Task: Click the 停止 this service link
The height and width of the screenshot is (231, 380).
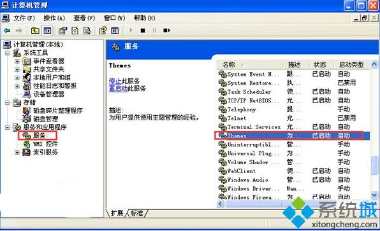Action: (115, 81)
